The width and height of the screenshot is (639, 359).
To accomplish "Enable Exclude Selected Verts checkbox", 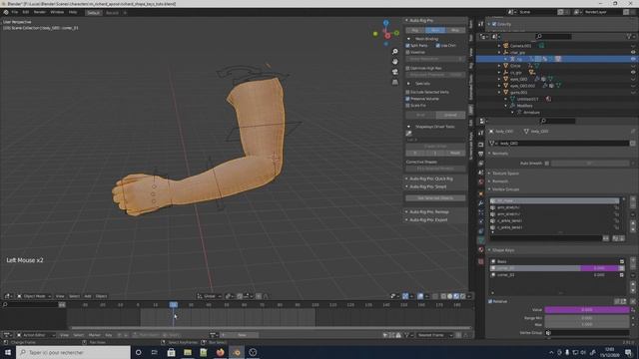I will [408, 92].
